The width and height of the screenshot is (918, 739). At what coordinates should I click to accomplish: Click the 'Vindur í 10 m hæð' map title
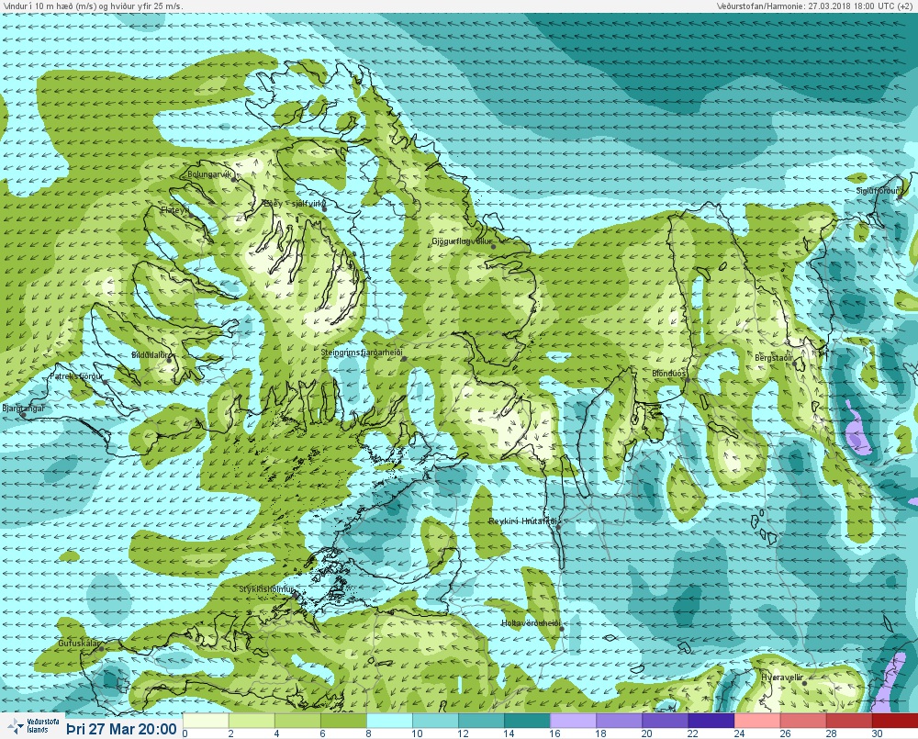[x=93, y=6]
